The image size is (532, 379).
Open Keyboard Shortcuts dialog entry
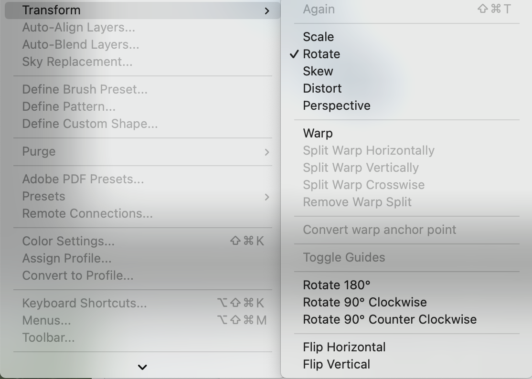click(x=84, y=303)
